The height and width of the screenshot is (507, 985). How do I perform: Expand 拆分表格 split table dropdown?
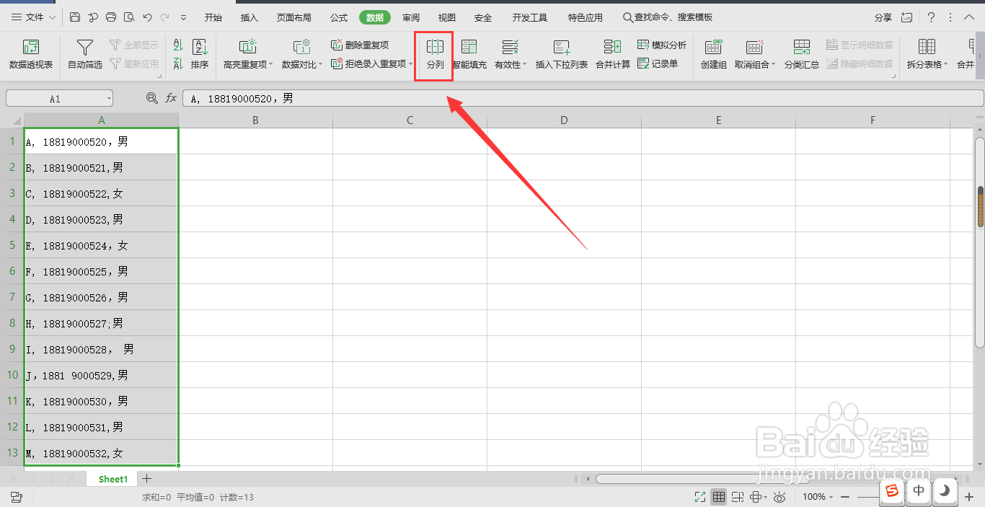point(946,65)
